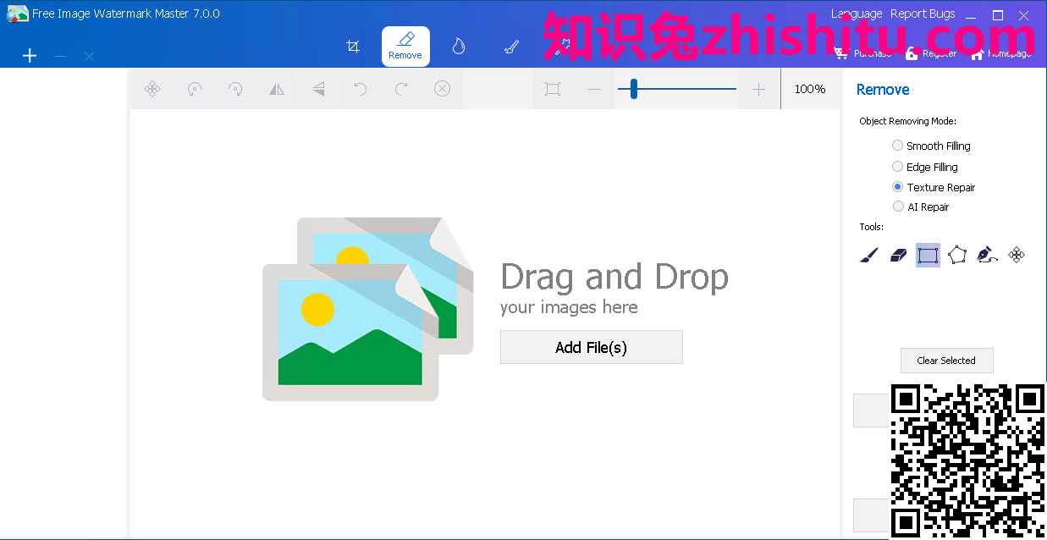Open the Crop tool tab
Image resolution: width=1047 pixels, height=540 pixels.
[x=354, y=47]
